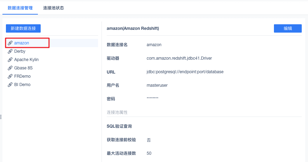Click the link icon beside Derby
The width and height of the screenshot is (308, 162).
(x=10, y=51)
